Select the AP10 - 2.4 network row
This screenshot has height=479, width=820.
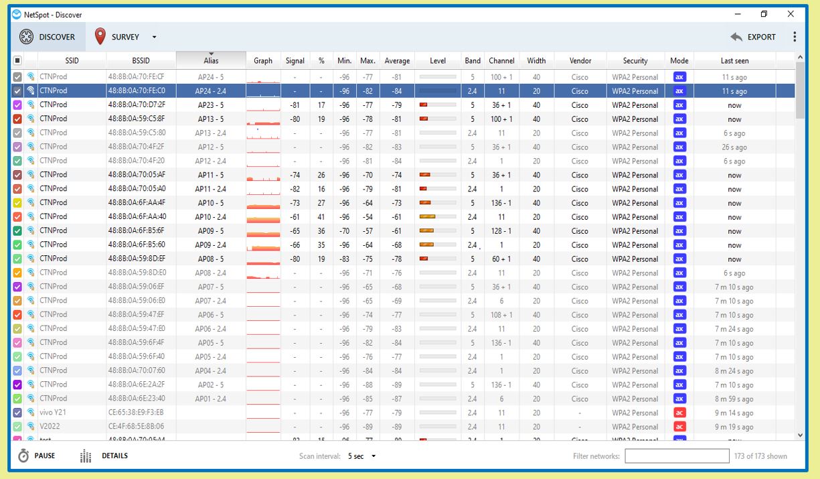pos(211,217)
